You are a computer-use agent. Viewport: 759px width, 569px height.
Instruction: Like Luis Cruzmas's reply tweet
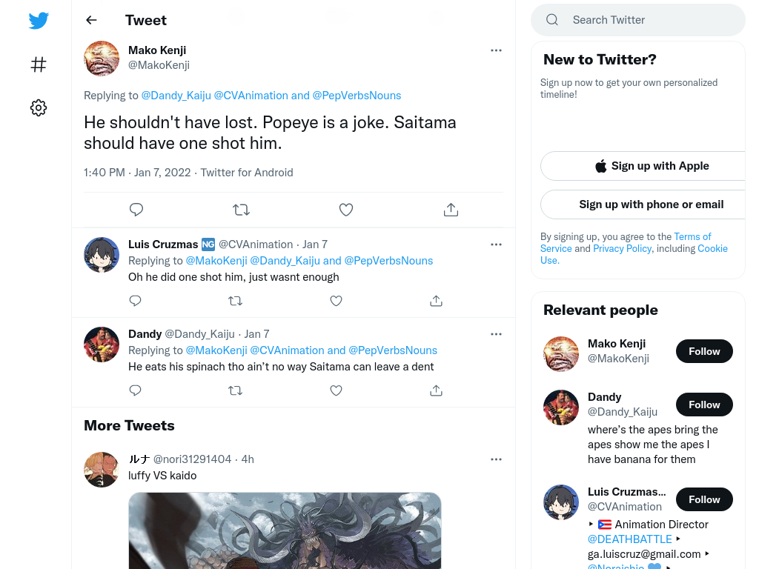click(x=336, y=301)
